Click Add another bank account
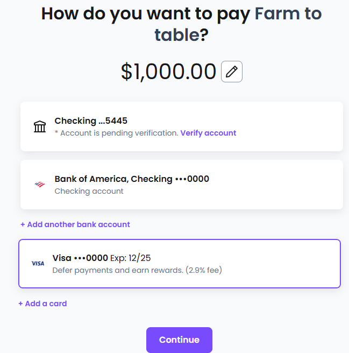The height and width of the screenshot is (353, 349). (x=75, y=224)
